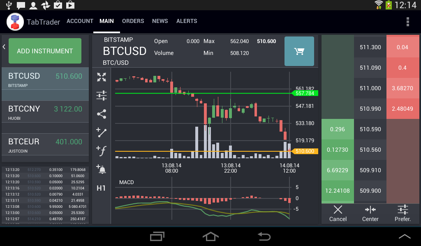
Task: Tap bid volume 6.69229 cell
Action: (338, 170)
